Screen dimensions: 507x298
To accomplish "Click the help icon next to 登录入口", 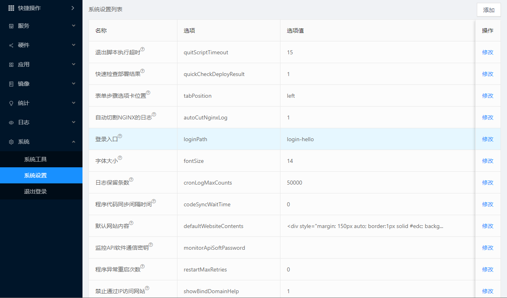I will click(120, 136).
